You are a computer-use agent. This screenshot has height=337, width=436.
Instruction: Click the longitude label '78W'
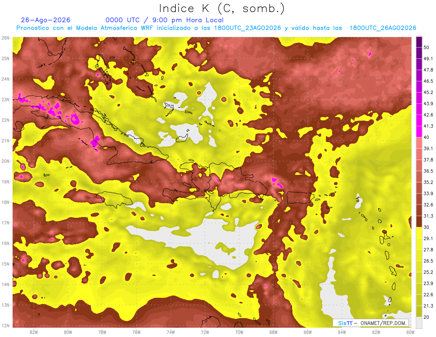coord(102,332)
